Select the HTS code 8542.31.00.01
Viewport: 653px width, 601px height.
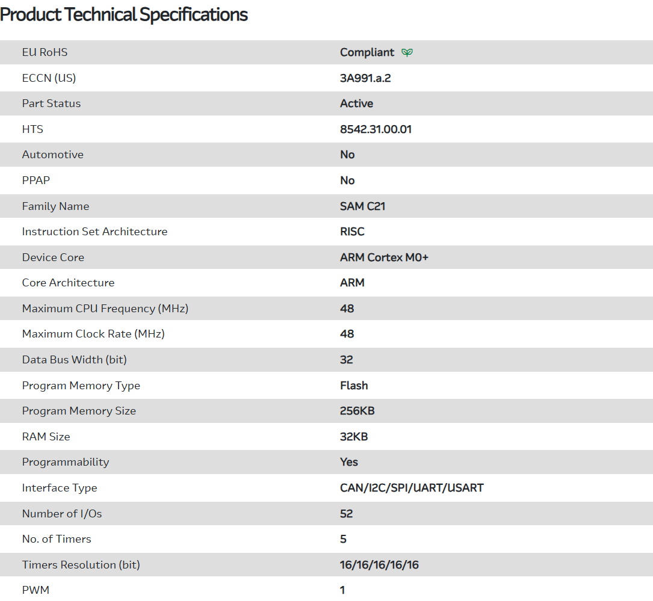pos(376,129)
